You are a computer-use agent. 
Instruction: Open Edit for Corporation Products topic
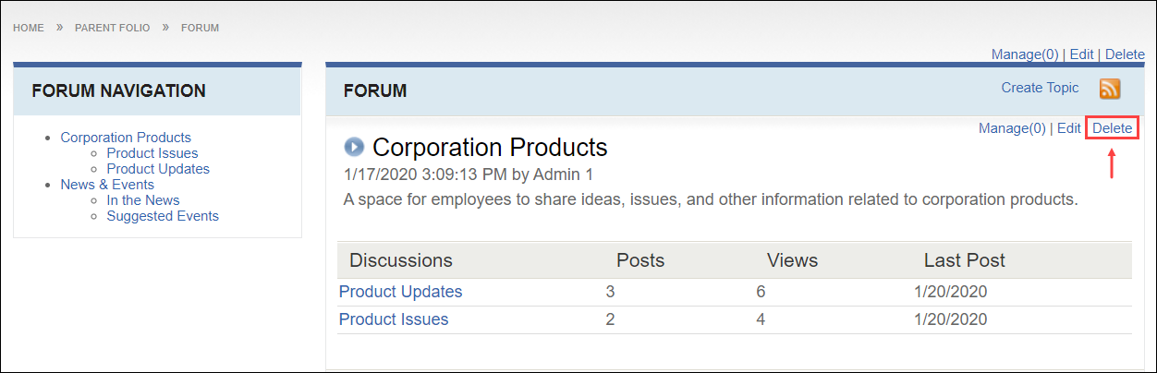[1068, 128]
